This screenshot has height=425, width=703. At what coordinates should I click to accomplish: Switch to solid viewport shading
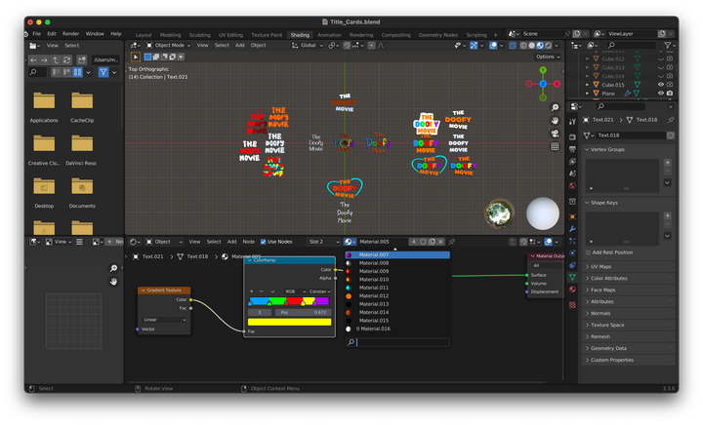click(532, 45)
